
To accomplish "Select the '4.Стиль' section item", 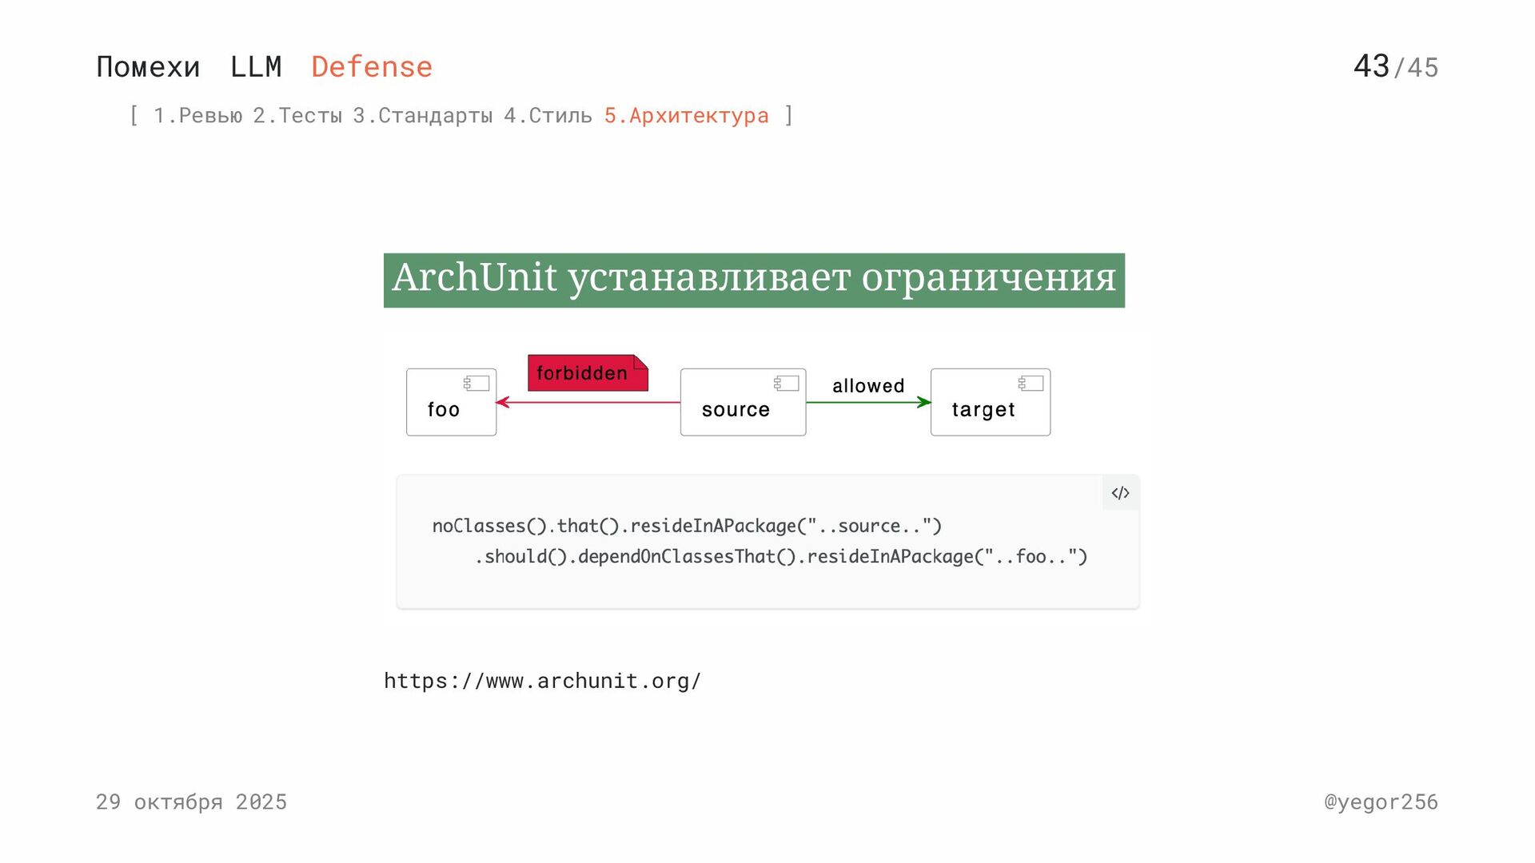I will point(548,116).
